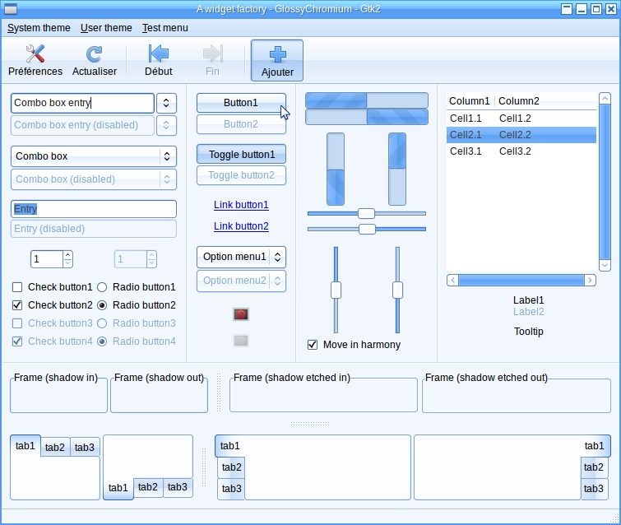Open the System theme menu
Screen dimensions: 621x525
pyautogui.click(x=39, y=28)
